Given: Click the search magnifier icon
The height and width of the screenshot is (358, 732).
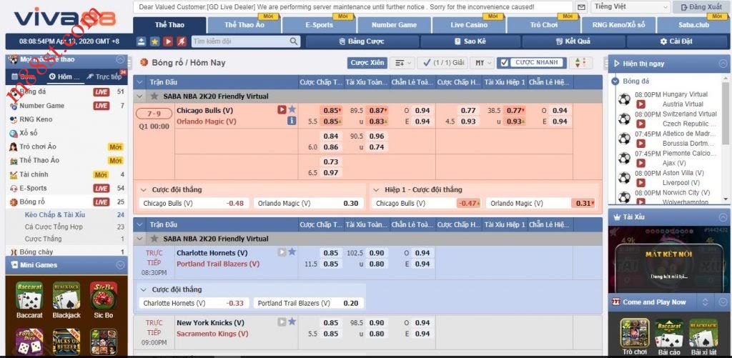Looking at the screenshot, I should (x=294, y=41).
